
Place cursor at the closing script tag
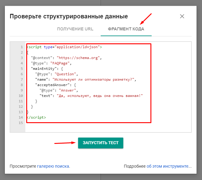coord(36,117)
